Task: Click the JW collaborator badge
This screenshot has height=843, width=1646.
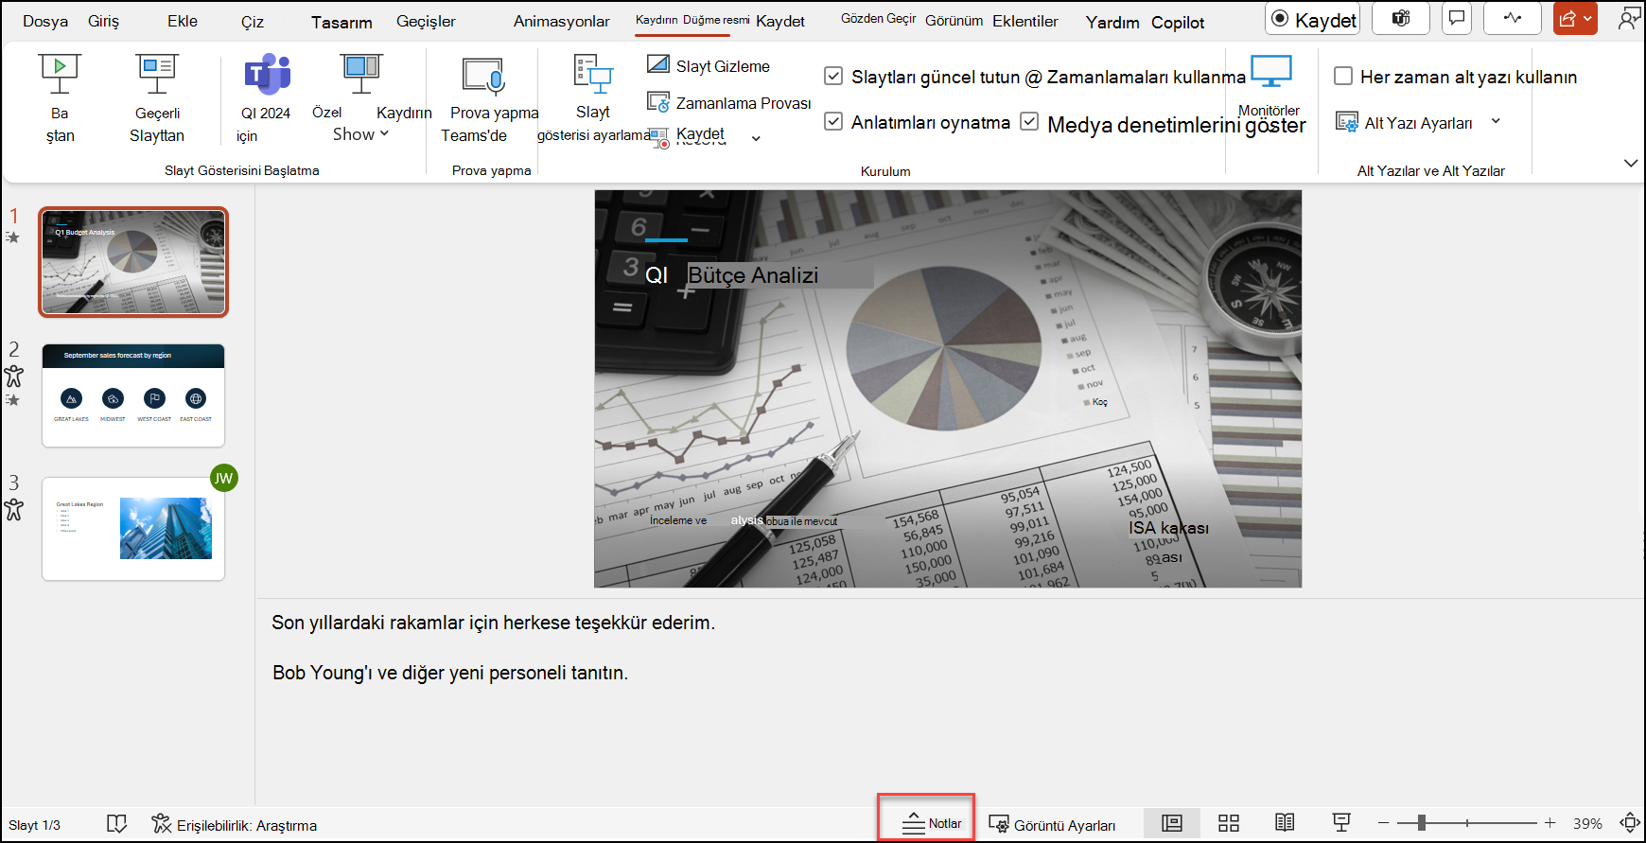Action: [223, 478]
